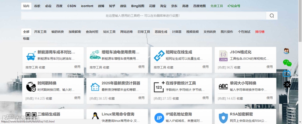Open the RSA加密解密 title
302x124 pixels.
pos(241,114)
